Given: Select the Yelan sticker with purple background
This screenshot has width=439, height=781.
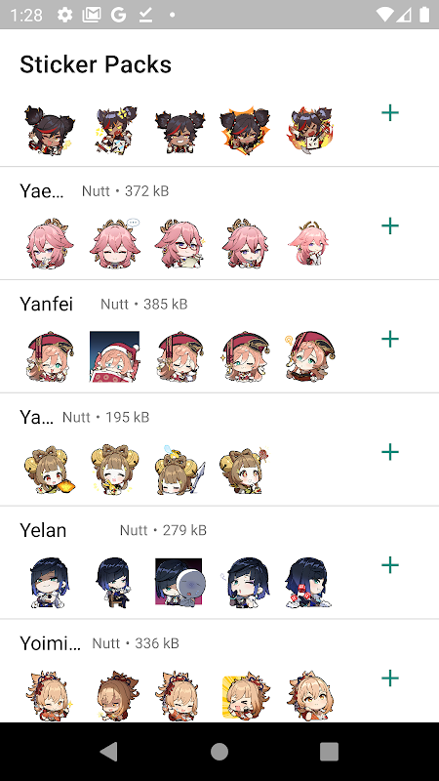Looking at the screenshot, I should point(180,582).
